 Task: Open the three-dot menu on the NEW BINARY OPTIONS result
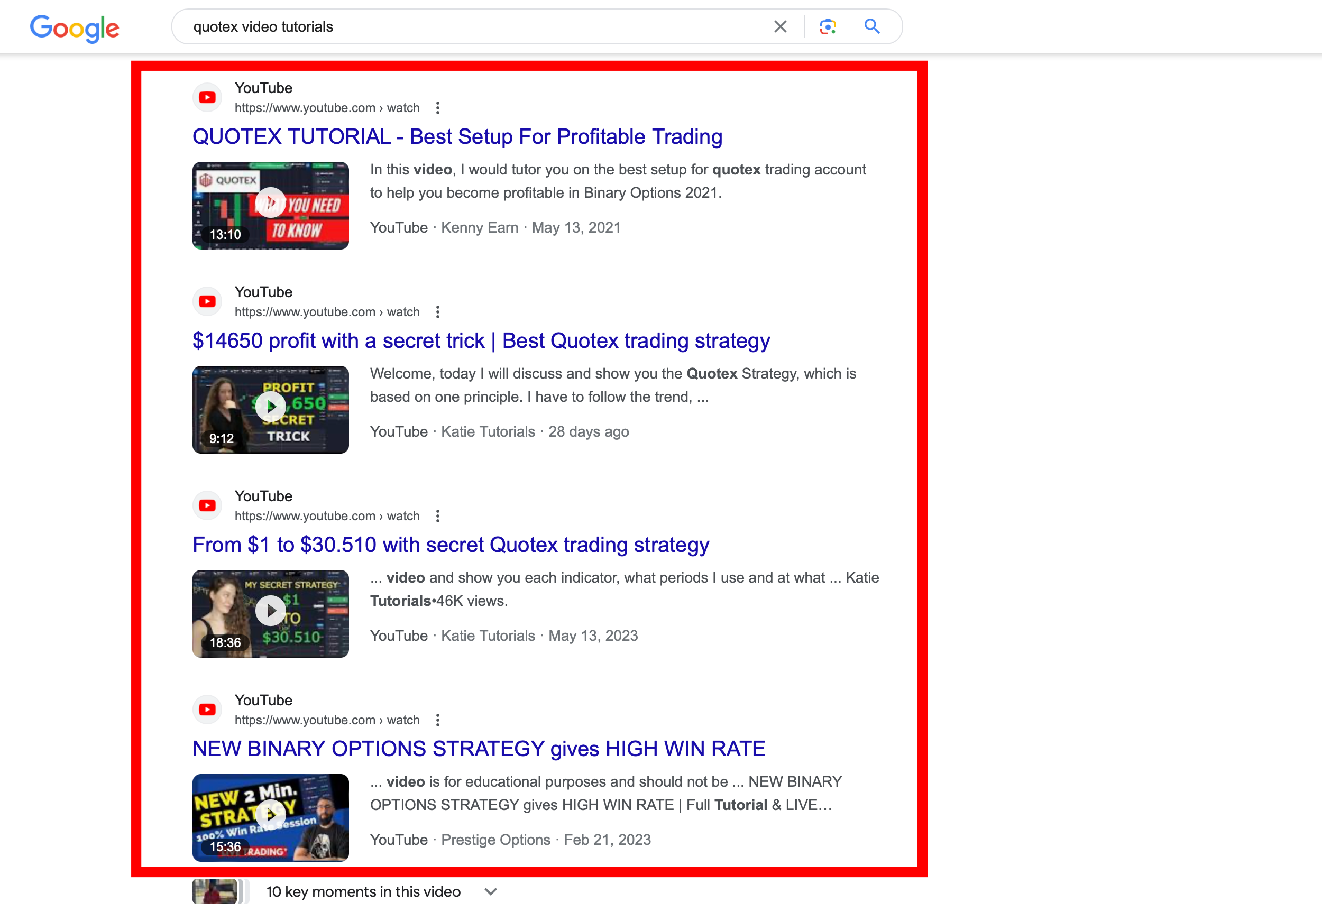click(438, 720)
